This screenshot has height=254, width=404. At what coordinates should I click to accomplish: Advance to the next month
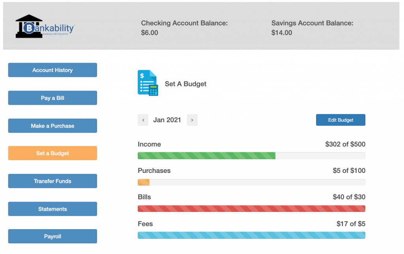point(192,120)
